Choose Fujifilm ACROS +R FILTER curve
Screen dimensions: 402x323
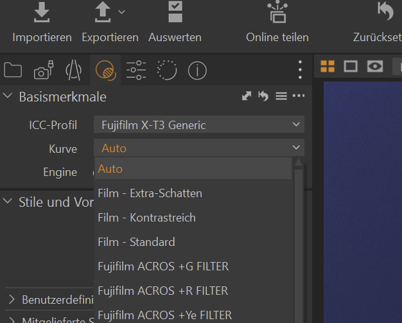tap(162, 291)
